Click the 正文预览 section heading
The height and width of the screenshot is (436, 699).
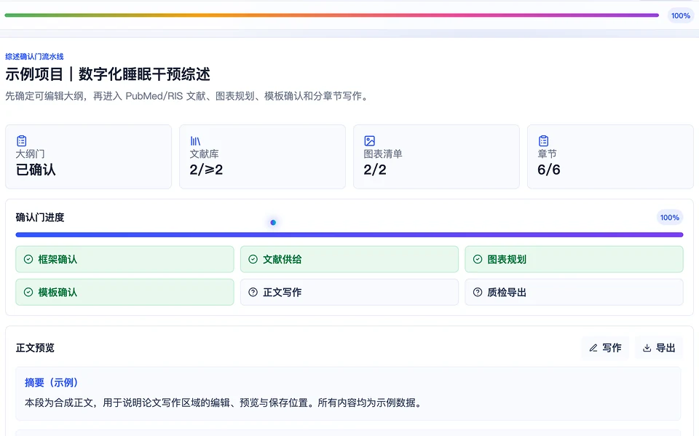point(35,348)
